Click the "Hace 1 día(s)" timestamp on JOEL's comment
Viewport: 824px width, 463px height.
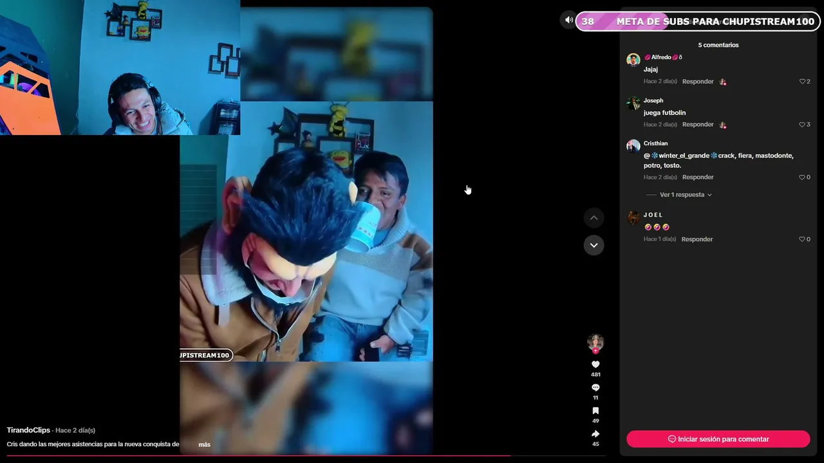pyautogui.click(x=660, y=239)
